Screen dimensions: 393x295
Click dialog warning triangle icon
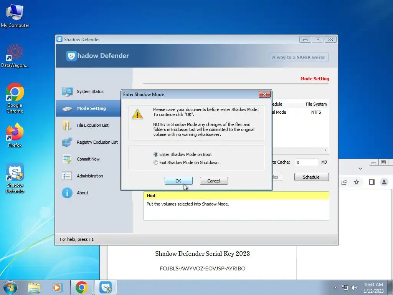coord(137,114)
